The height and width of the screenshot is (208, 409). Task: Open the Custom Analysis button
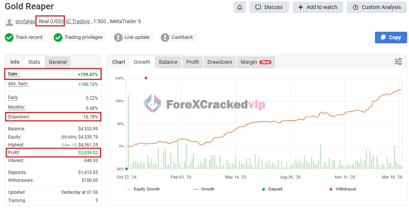point(376,7)
